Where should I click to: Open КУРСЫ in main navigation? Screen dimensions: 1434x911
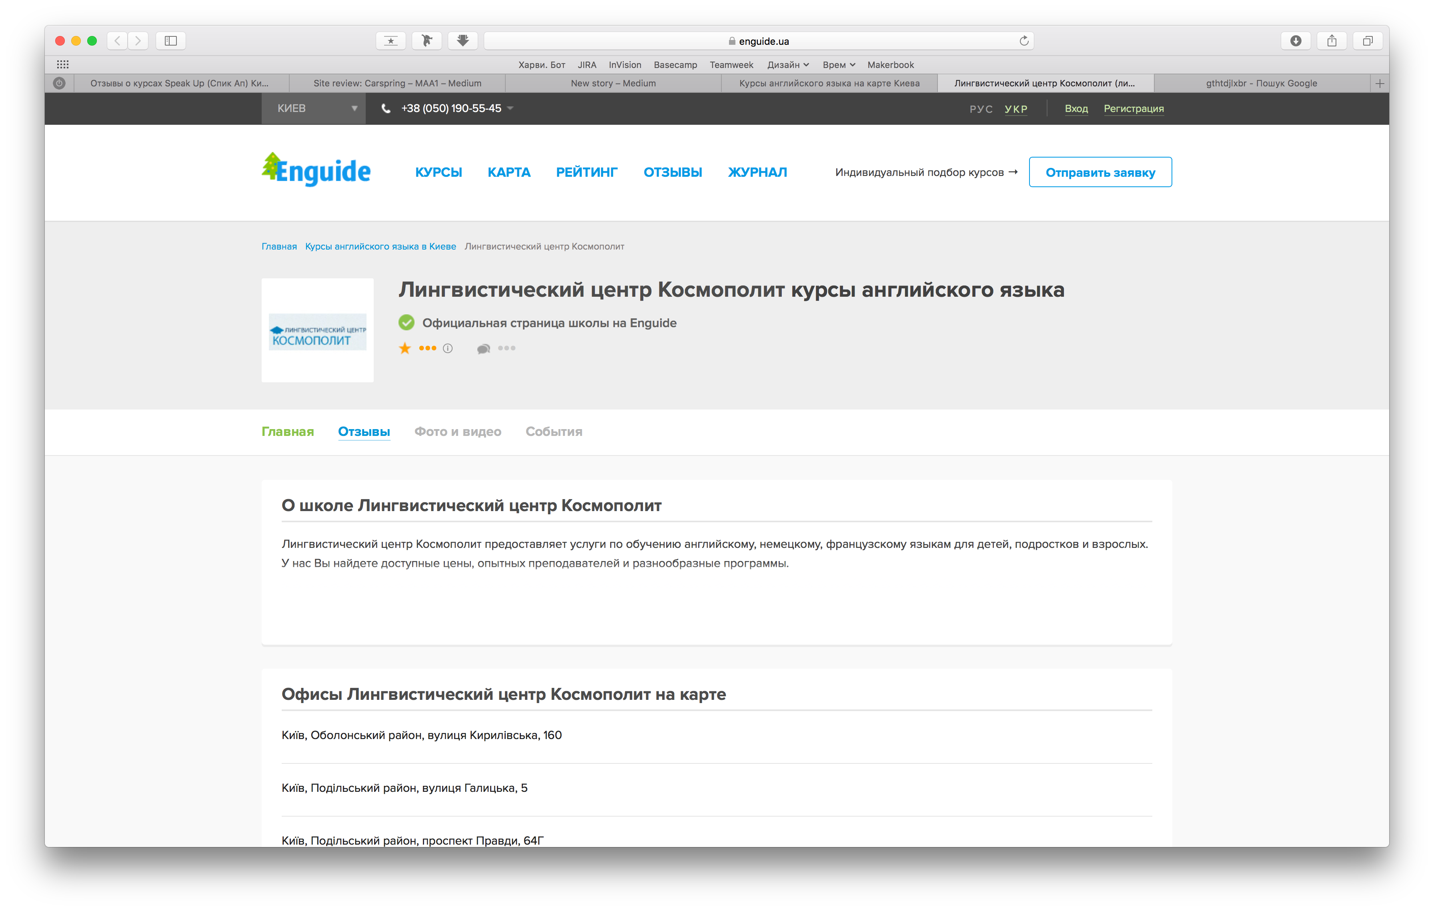(438, 172)
